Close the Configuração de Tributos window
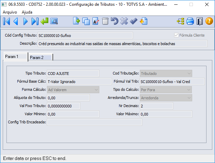The width and height of the screenshot is (215, 163). tap(207, 4)
